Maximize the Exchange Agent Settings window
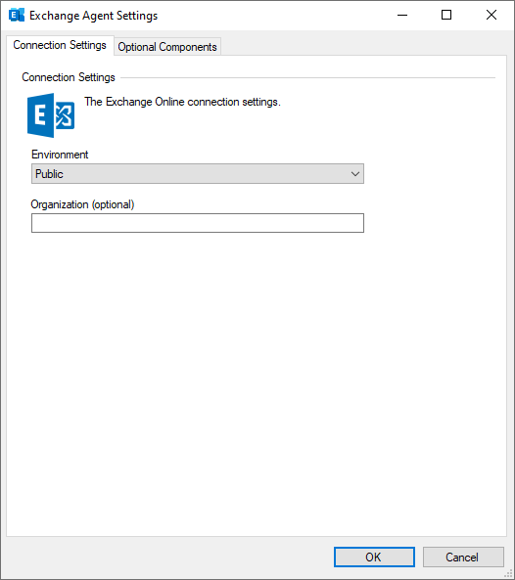The height and width of the screenshot is (580, 515). (446, 16)
